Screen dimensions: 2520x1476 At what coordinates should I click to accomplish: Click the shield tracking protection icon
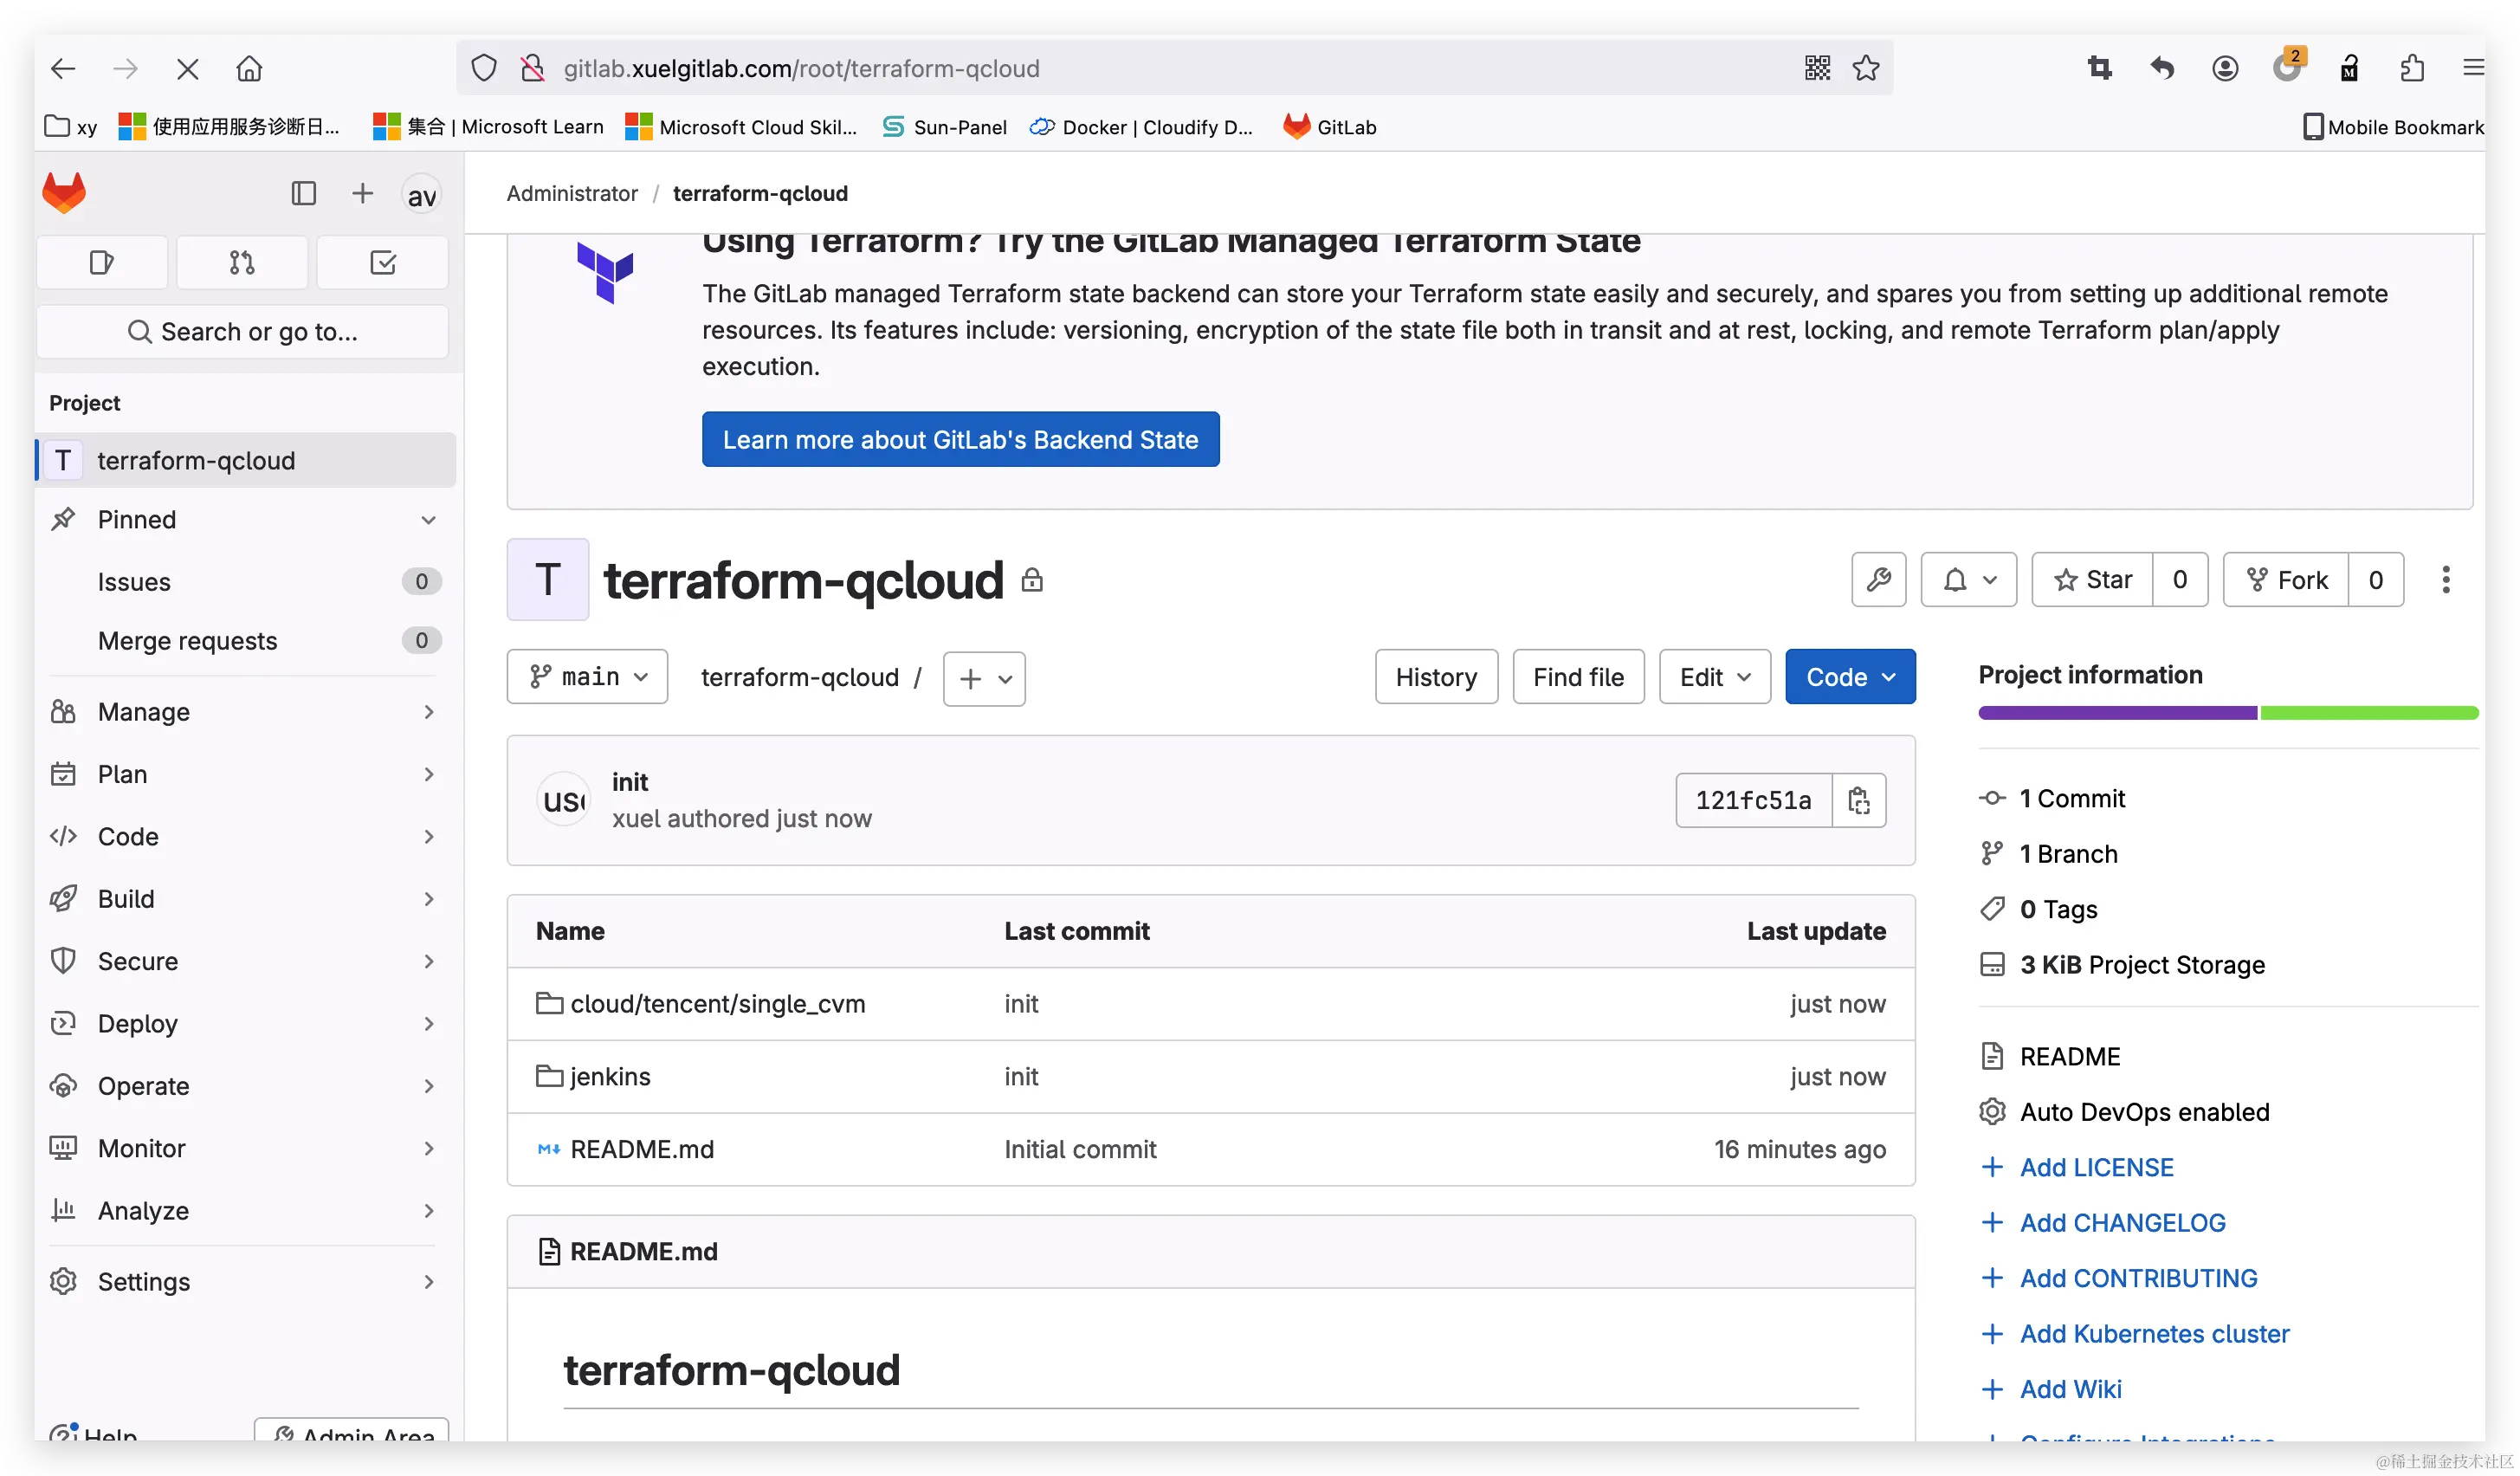[x=484, y=68]
